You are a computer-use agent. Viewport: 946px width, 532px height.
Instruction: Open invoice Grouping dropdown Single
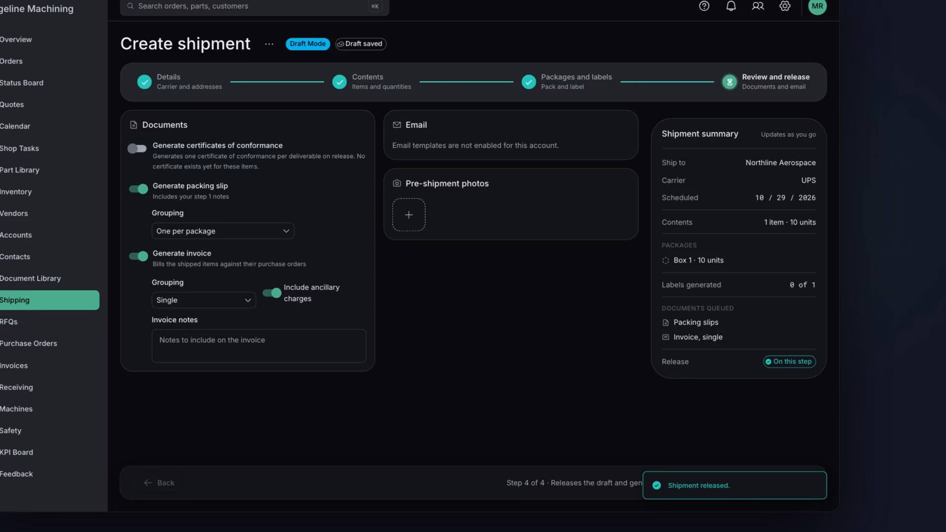click(x=203, y=300)
